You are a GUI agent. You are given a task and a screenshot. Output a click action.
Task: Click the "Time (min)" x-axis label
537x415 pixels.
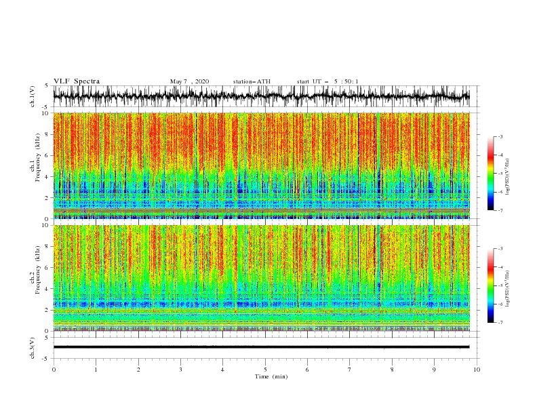click(271, 376)
